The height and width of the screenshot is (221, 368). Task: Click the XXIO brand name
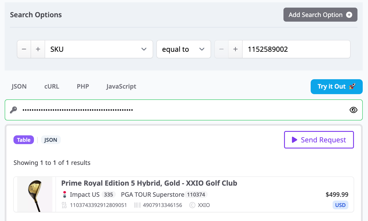pyautogui.click(x=204, y=205)
